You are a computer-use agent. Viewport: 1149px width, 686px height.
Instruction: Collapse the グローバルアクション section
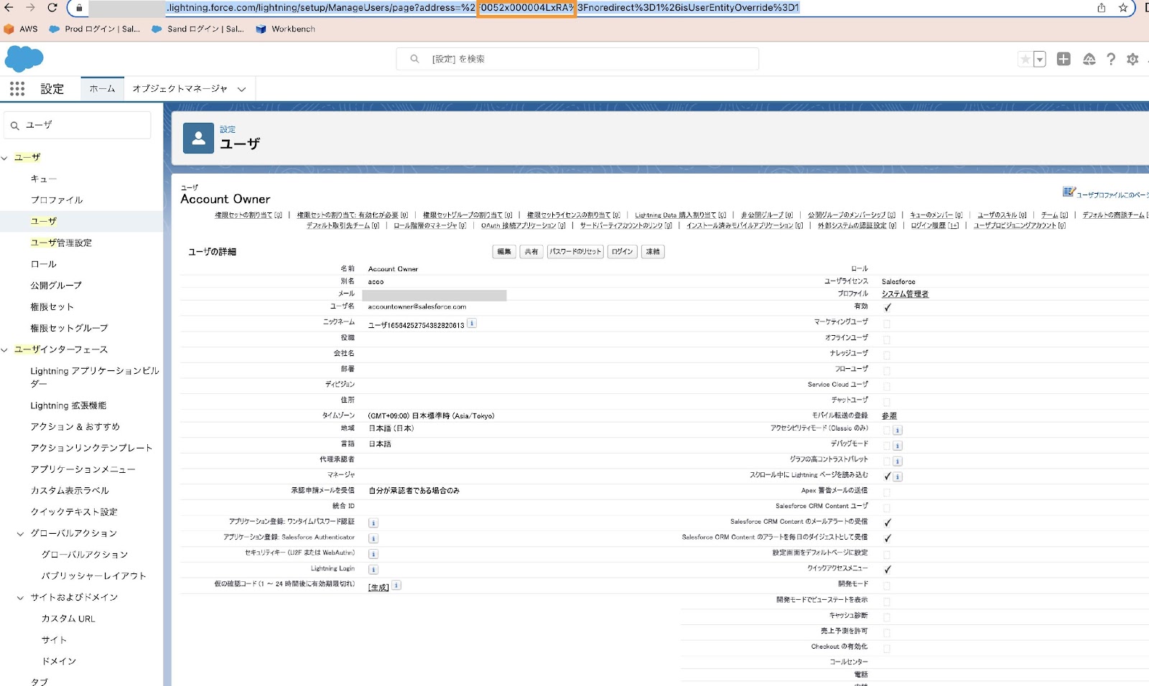(x=20, y=533)
